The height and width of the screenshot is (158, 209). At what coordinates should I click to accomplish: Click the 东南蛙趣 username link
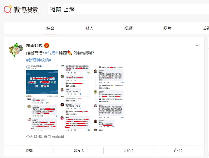[x=34, y=45]
